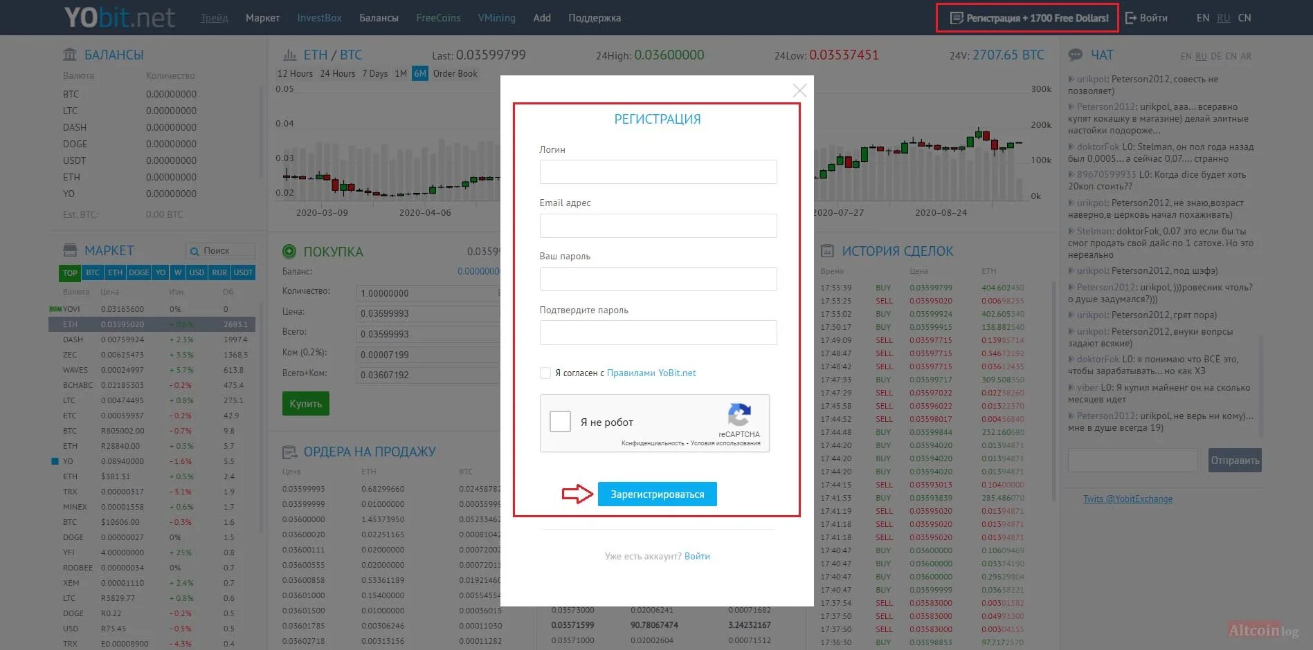1313x650 pixels.
Task: Click the Логин input field
Action: 658,172
